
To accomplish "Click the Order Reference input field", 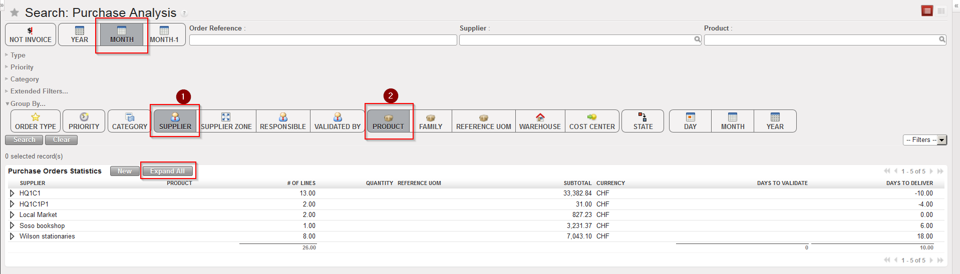I will (323, 40).
